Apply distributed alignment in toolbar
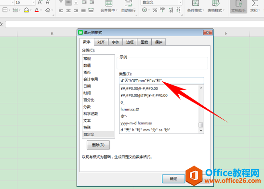 tap(91, 10)
